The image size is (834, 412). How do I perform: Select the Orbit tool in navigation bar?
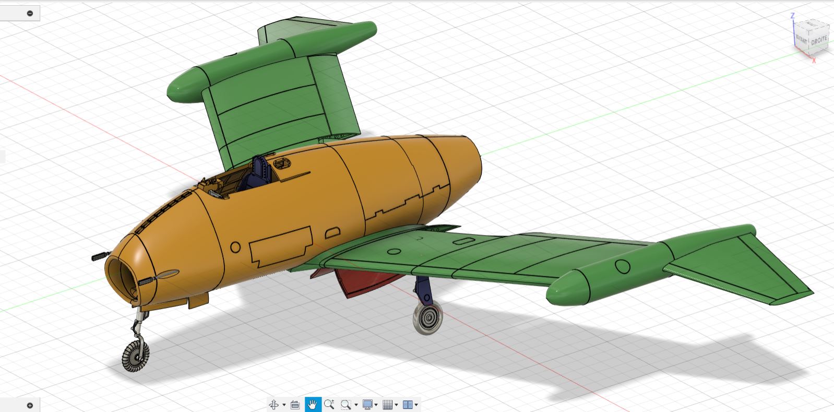(273, 405)
